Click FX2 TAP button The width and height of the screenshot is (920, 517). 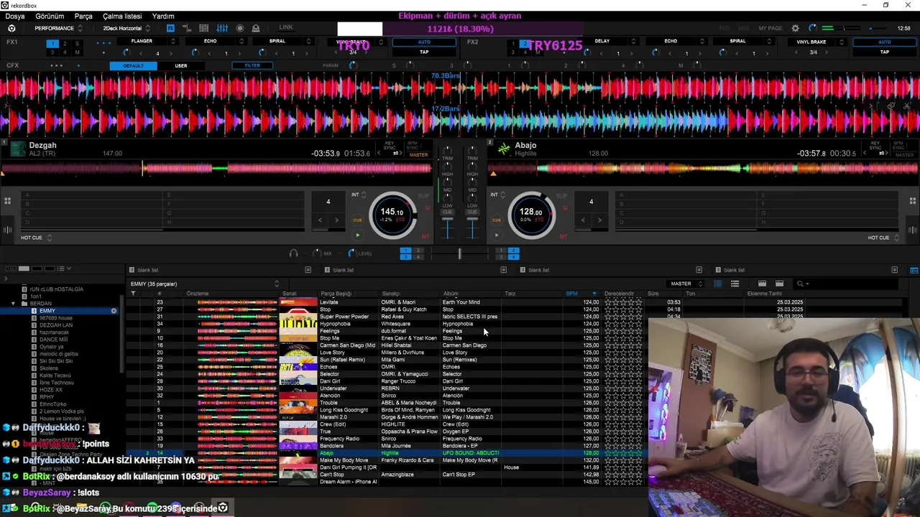click(885, 52)
